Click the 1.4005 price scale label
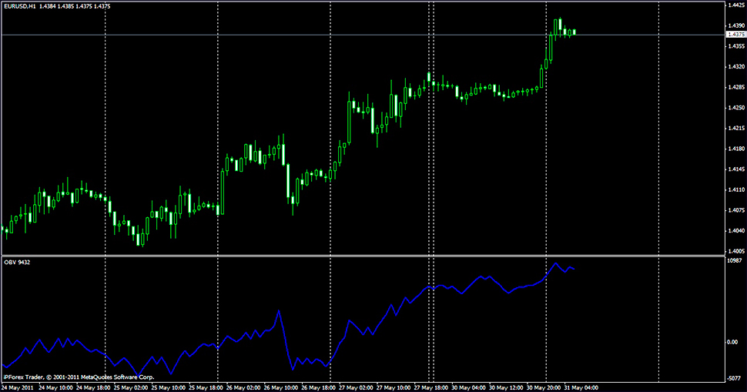This screenshot has width=747, height=392. (x=735, y=251)
